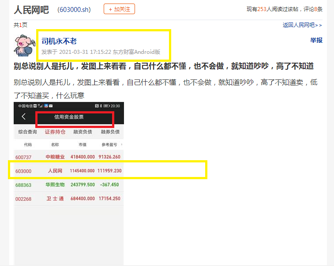This screenshot has height=267, width=334.
Task: Click the mail icon in the phone status bar
Action: 51,105
